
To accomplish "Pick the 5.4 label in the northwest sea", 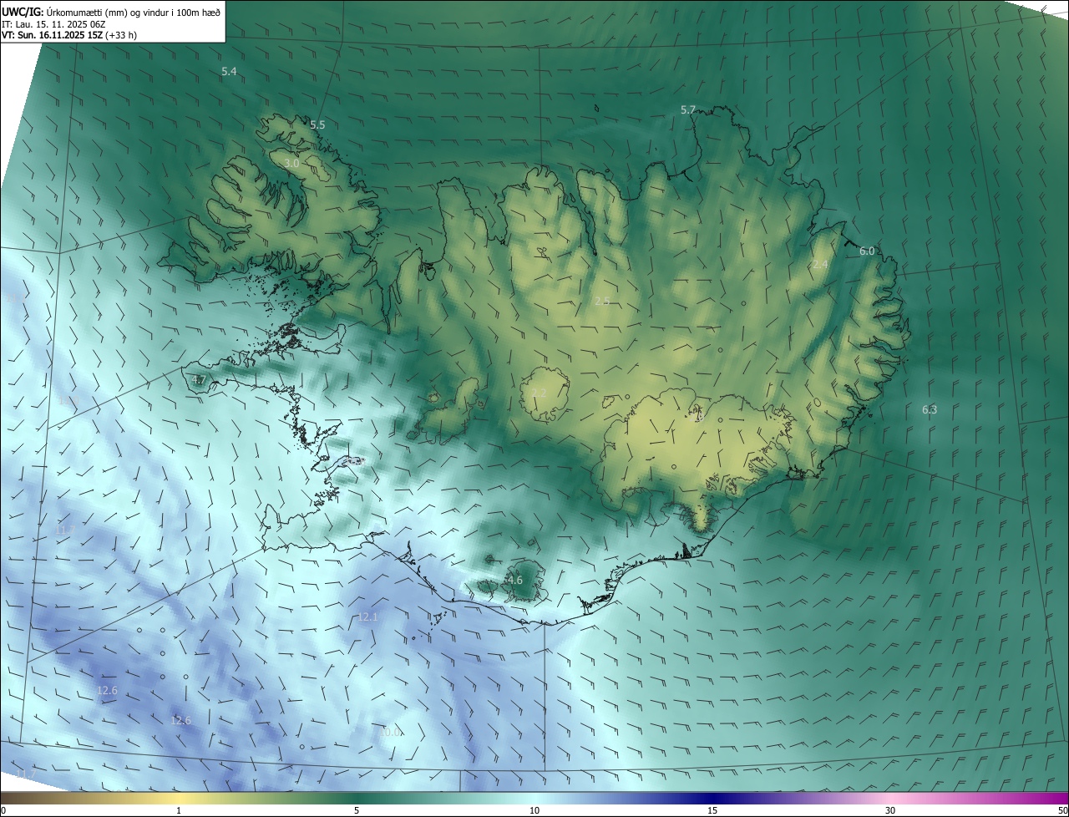I will click(229, 72).
